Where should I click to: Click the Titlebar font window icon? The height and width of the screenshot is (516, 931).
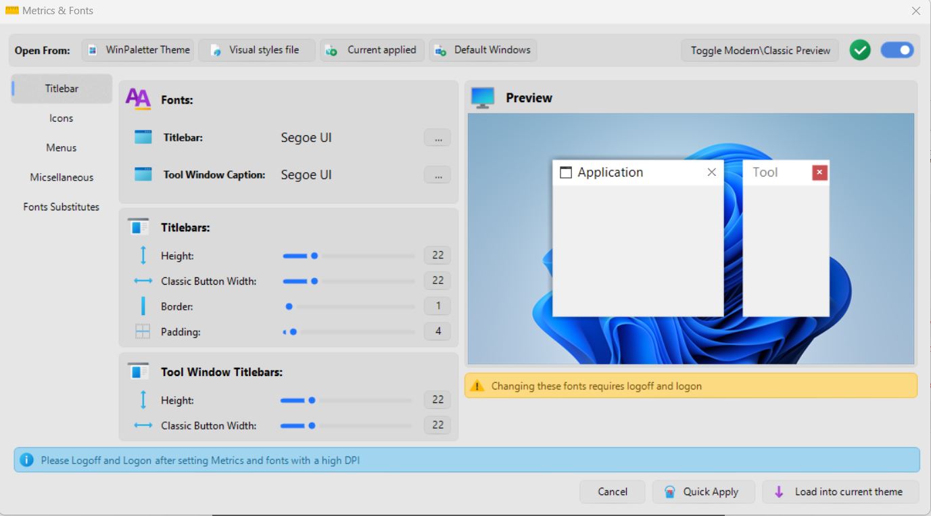coord(143,137)
